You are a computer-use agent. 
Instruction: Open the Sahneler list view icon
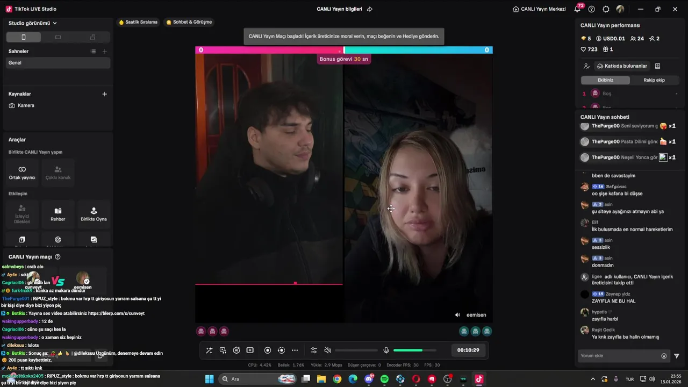tap(93, 52)
